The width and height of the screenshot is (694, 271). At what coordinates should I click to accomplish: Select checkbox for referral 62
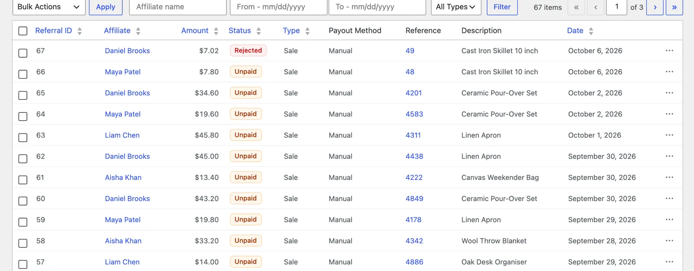(23, 159)
